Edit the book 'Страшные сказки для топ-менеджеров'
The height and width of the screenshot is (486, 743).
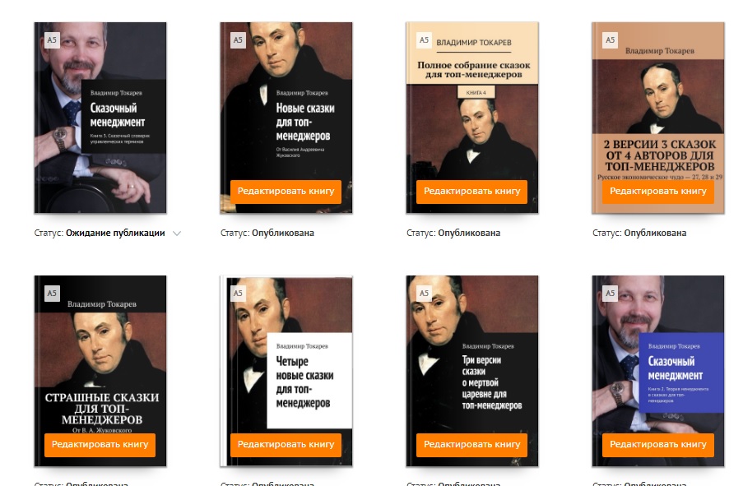pyautogui.click(x=100, y=445)
